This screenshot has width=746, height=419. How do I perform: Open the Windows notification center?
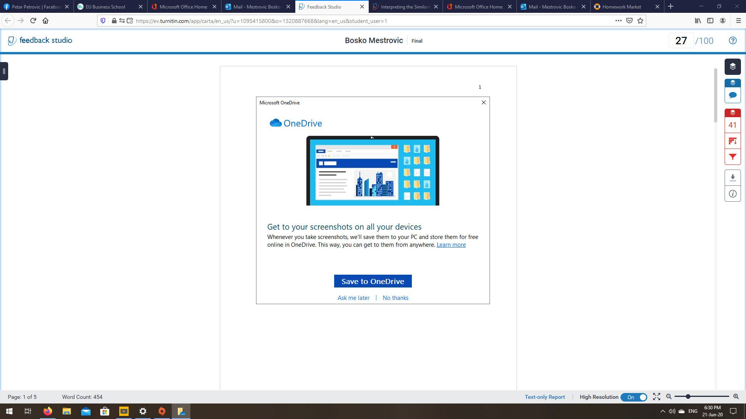(733, 411)
